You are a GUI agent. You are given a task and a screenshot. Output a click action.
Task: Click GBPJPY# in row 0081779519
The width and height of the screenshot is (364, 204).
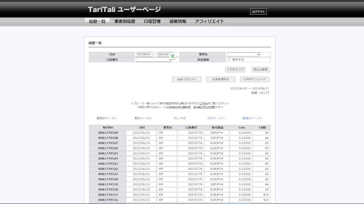point(217,184)
